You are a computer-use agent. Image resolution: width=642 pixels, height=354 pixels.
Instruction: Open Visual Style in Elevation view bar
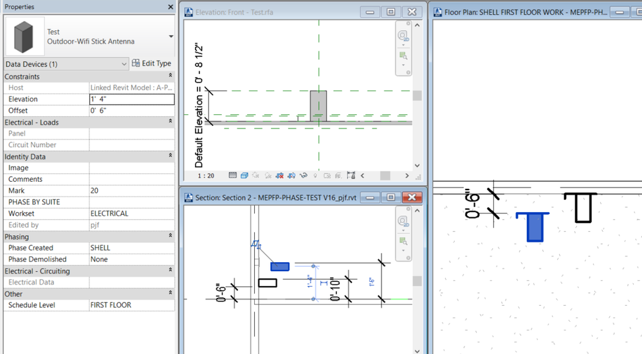coord(244,175)
